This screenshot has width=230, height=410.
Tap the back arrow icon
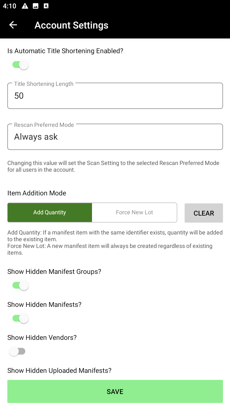pos(13,25)
